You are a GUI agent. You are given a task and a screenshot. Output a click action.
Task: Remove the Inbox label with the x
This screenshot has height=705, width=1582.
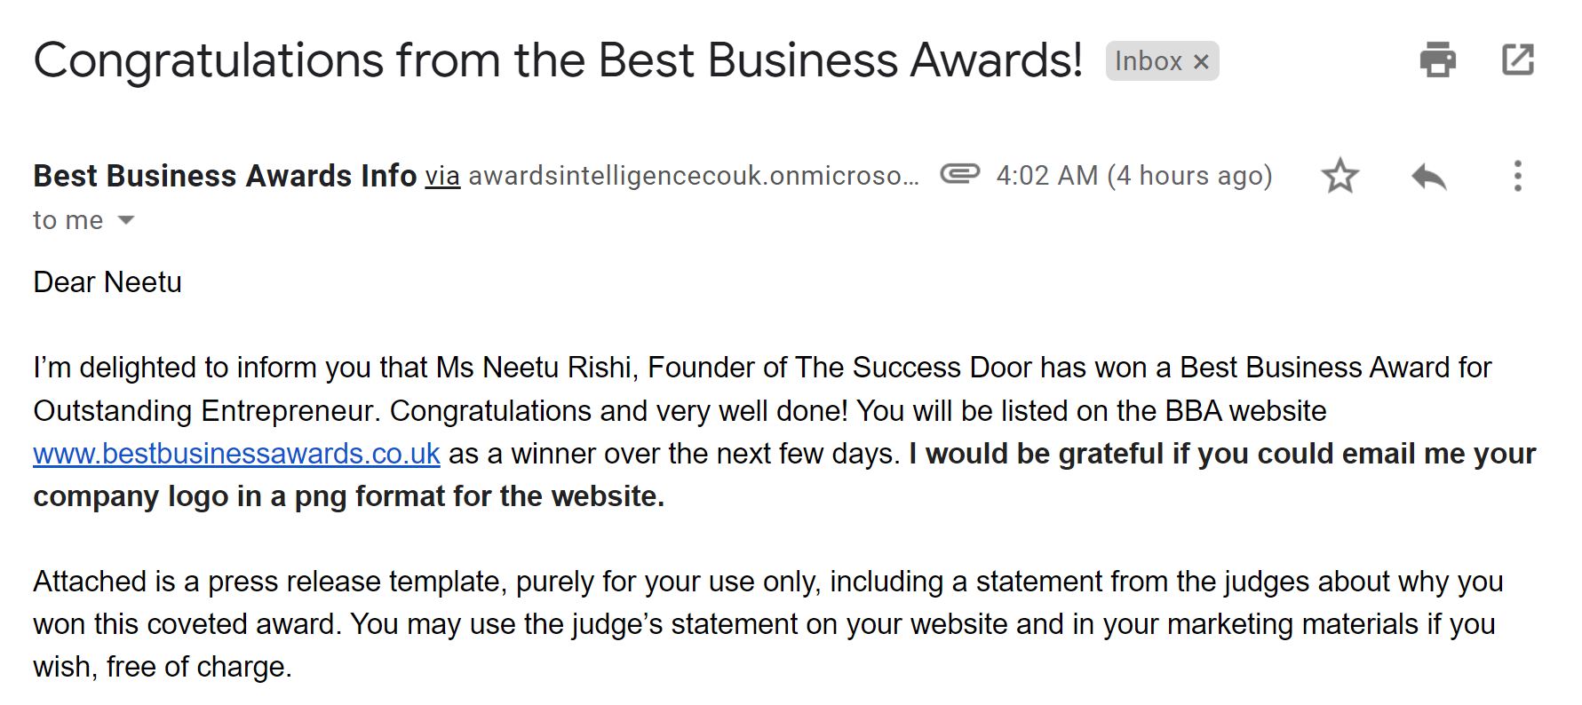tap(1201, 61)
